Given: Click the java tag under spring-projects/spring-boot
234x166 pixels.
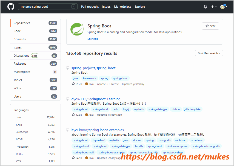Looking at the screenshot, I should (76, 78).
